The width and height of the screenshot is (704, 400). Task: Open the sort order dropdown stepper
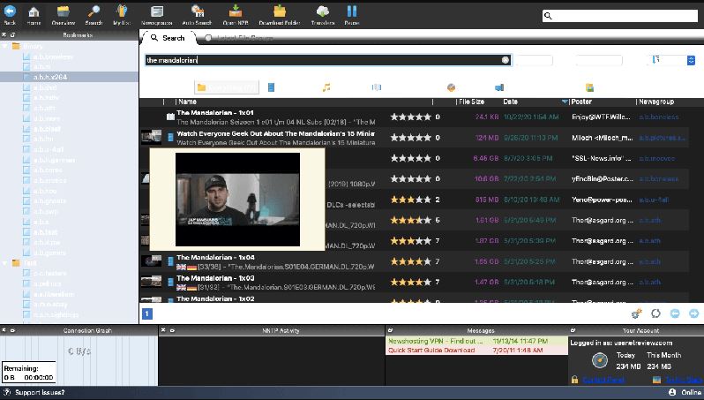click(x=691, y=60)
